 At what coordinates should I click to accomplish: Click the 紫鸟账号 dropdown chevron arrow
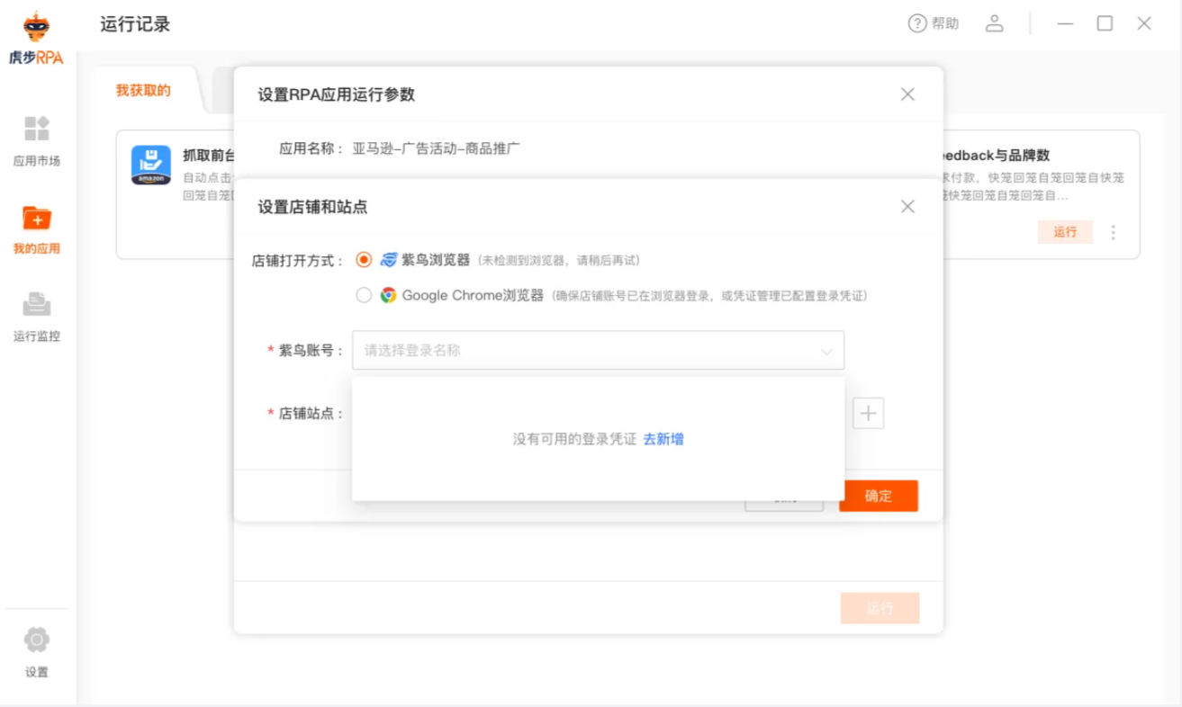click(x=826, y=352)
